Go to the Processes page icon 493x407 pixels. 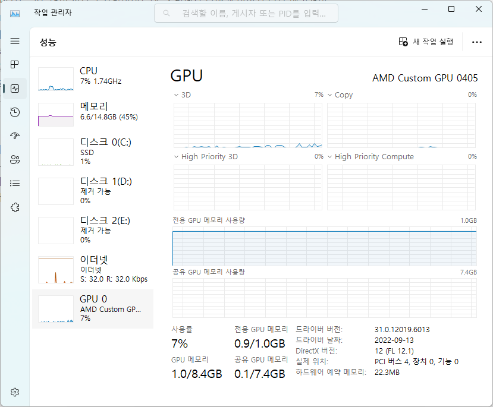15,65
